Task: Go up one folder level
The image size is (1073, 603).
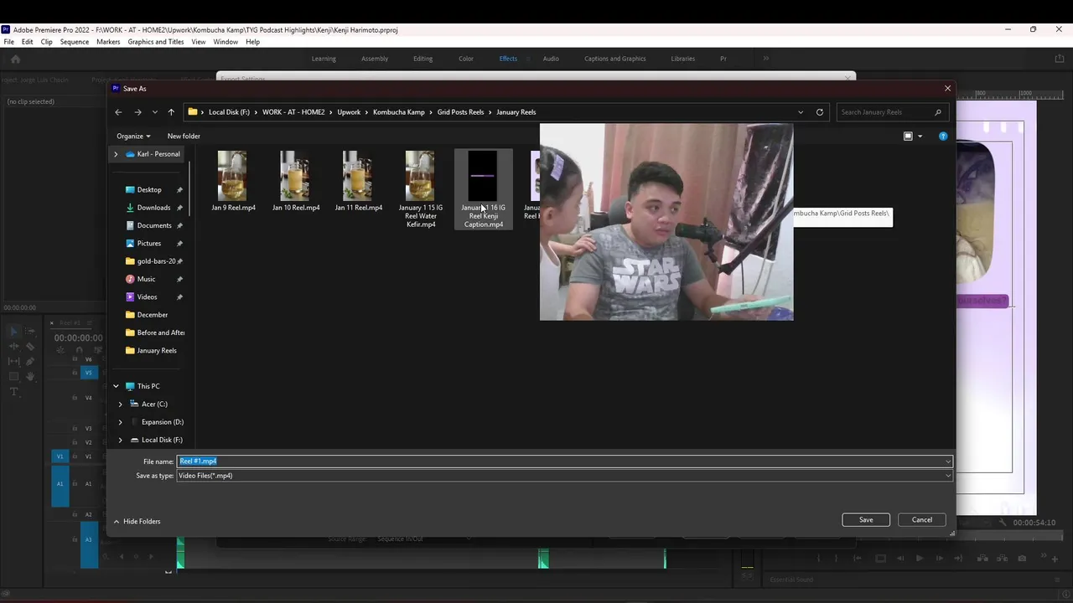Action: point(171,112)
